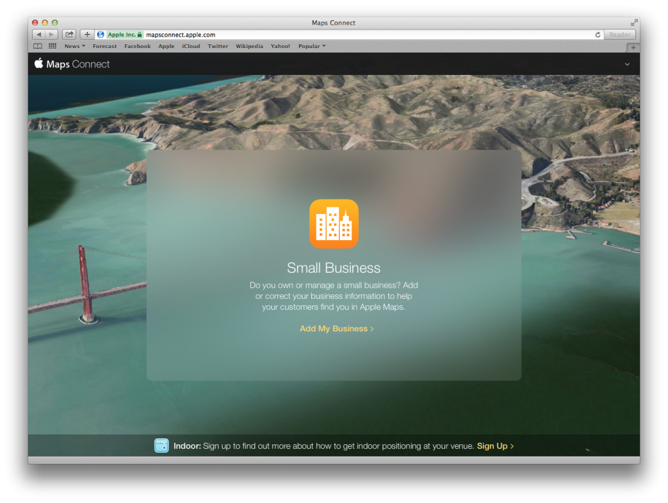Click the add bookmark plus button
The image size is (668, 503).
pos(87,35)
